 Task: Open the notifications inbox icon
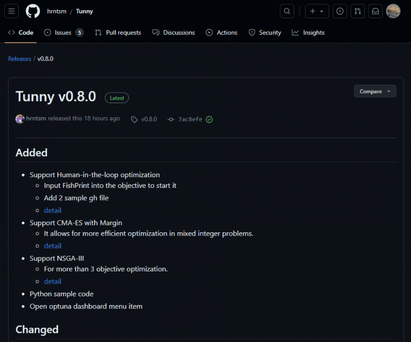point(376,11)
